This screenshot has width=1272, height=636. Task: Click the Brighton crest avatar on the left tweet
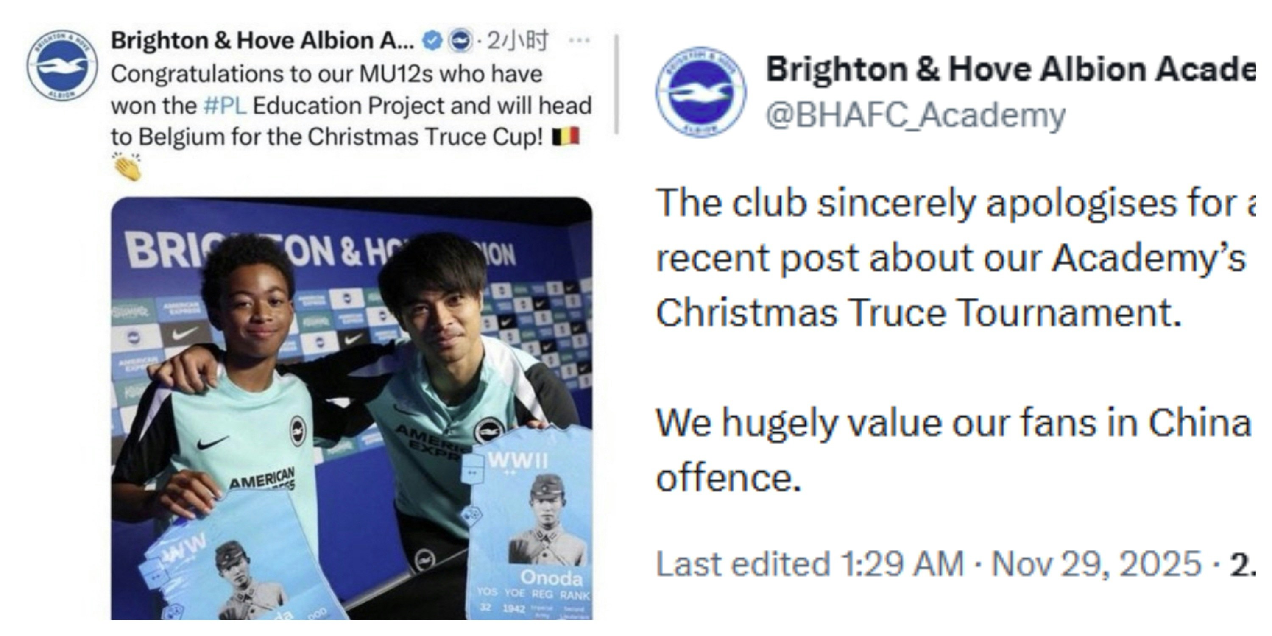[x=62, y=66]
